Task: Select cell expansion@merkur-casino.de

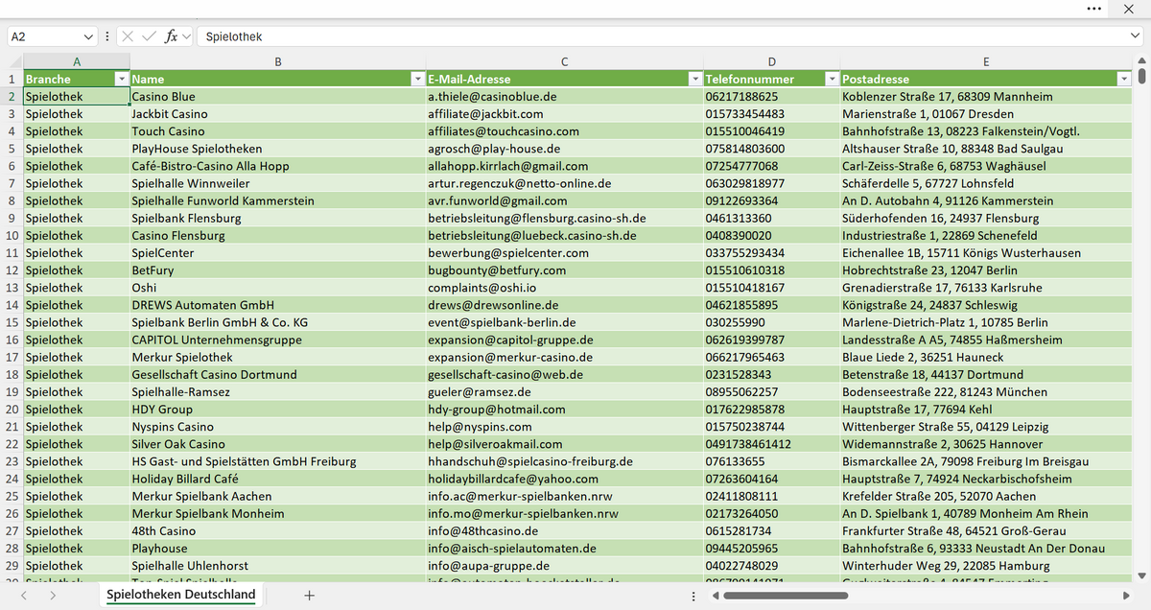Action: [x=564, y=357]
